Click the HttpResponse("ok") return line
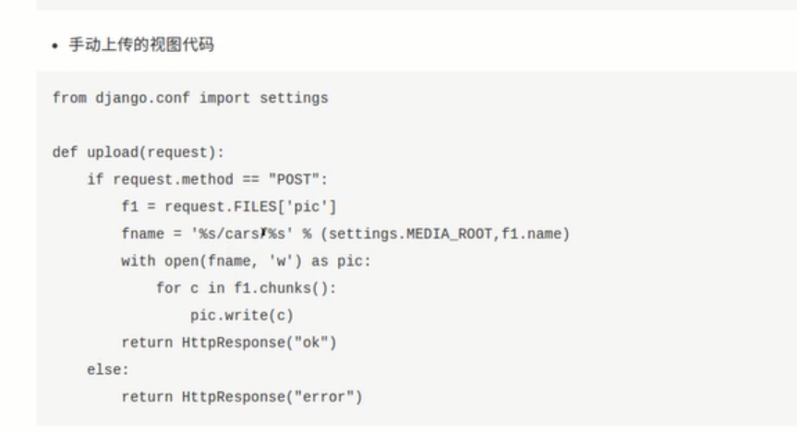797x434 pixels. [229, 343]
